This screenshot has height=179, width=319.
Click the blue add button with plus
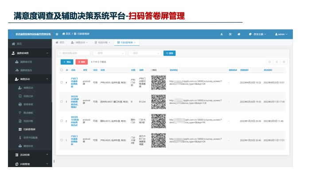[x=67, y=62]
